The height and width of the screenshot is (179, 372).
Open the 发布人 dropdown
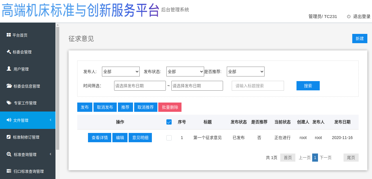(x=121, y=72)
